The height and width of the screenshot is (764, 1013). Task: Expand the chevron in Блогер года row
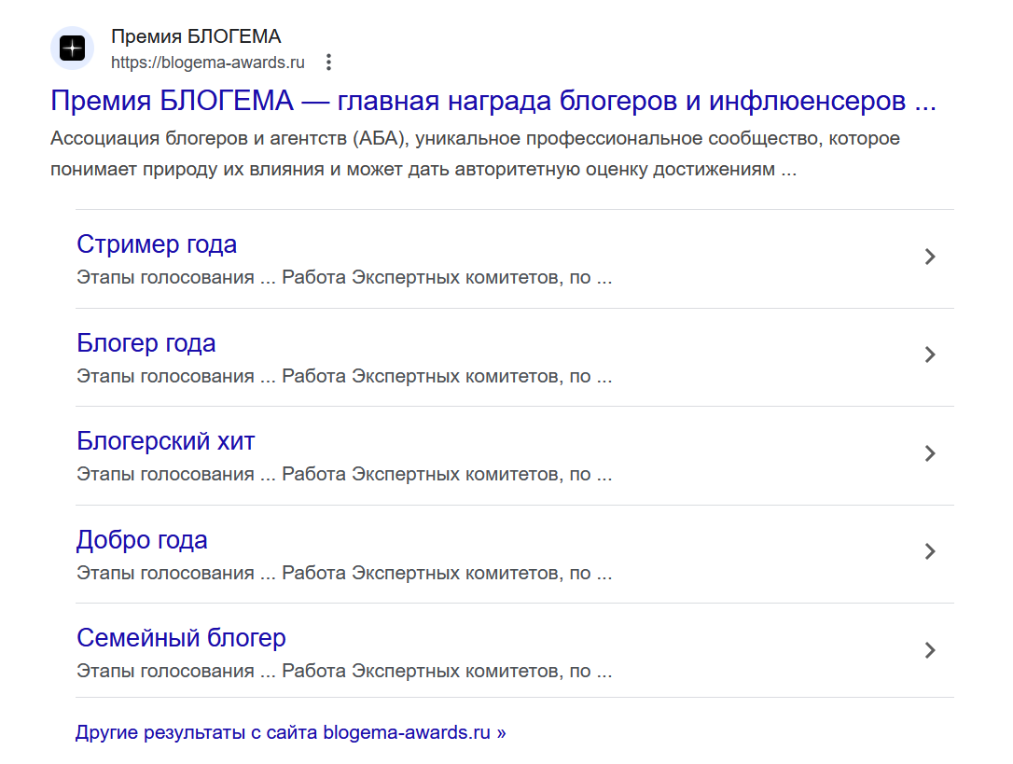[x=930, y=354]
